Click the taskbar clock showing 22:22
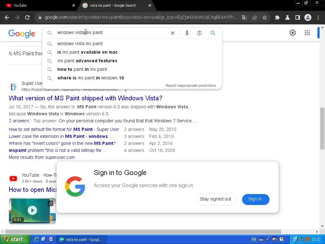325x244 pixels. tap(316, 240)
